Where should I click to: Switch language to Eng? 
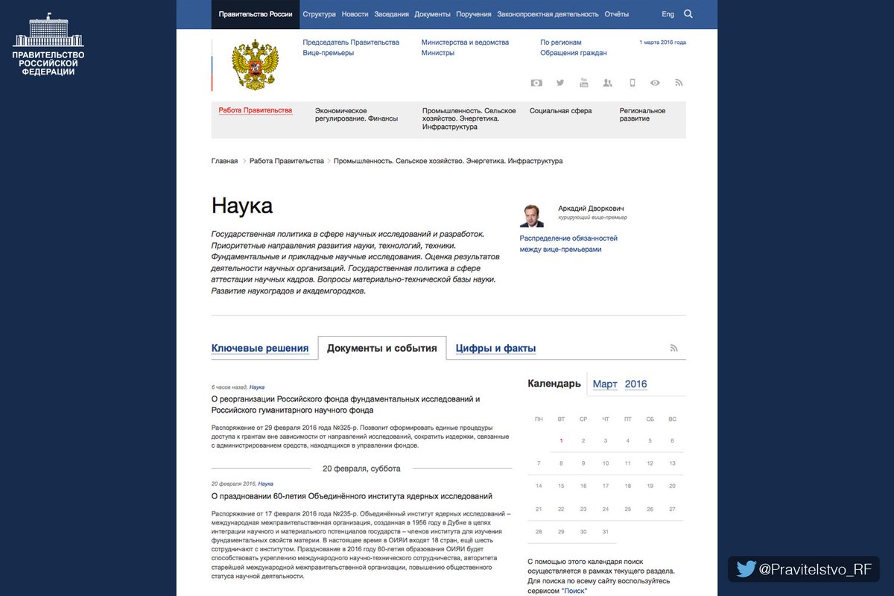(668, 14)
